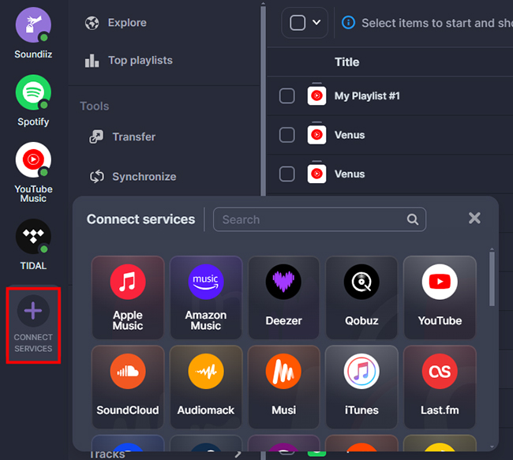Click the Explore globe icon
The image size is (513, 460).
92,23
